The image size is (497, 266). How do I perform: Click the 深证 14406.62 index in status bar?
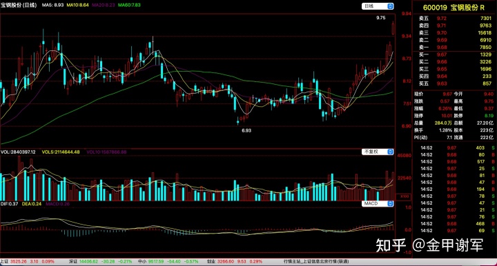pos(101,262)
